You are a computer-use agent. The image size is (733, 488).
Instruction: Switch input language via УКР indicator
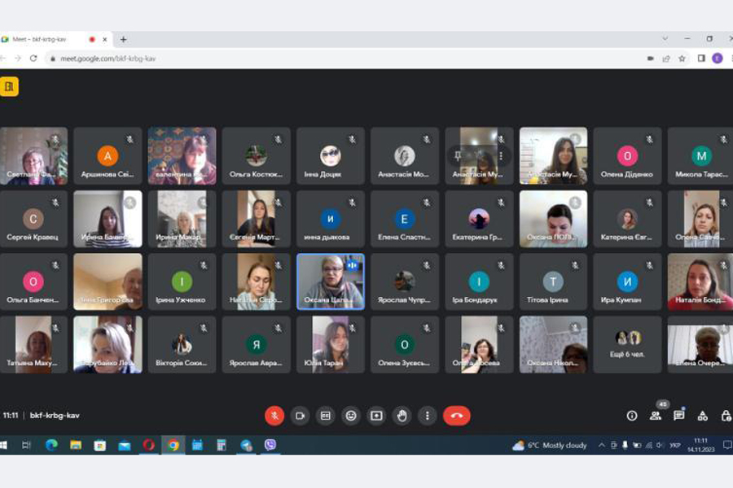point(674,445)
